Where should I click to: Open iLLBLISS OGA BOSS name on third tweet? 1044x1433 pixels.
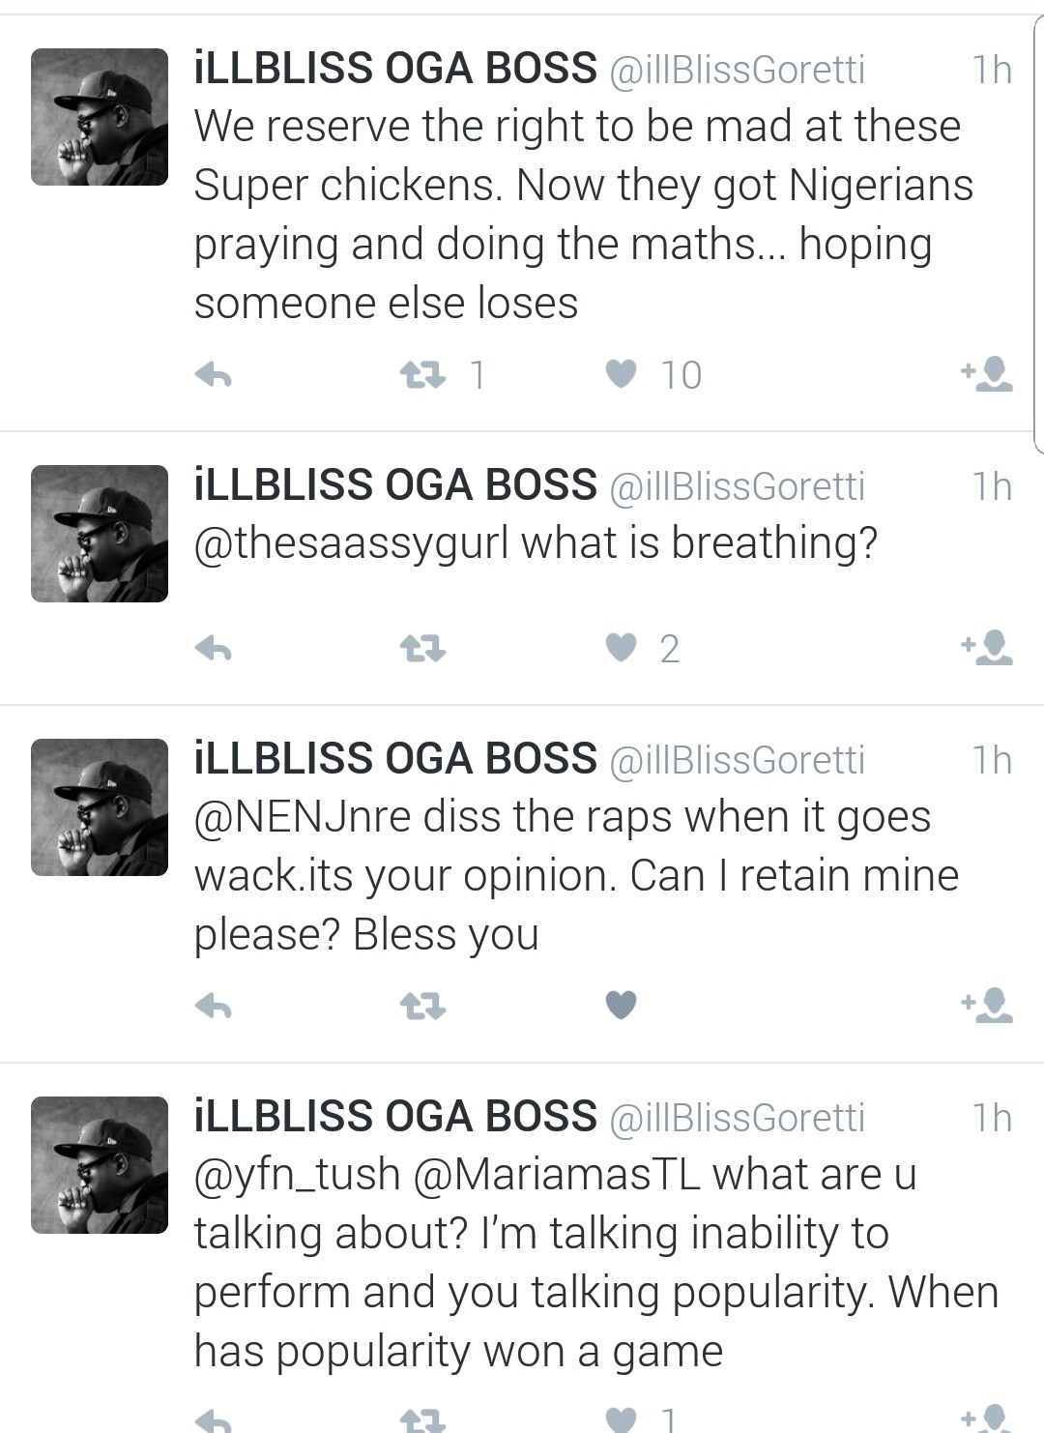tap(395, 759)
